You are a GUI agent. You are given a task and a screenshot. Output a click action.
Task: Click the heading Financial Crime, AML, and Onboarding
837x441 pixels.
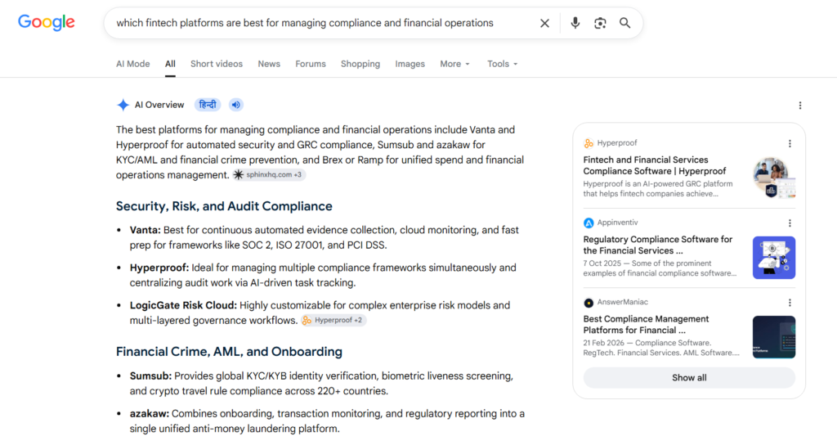229,352
